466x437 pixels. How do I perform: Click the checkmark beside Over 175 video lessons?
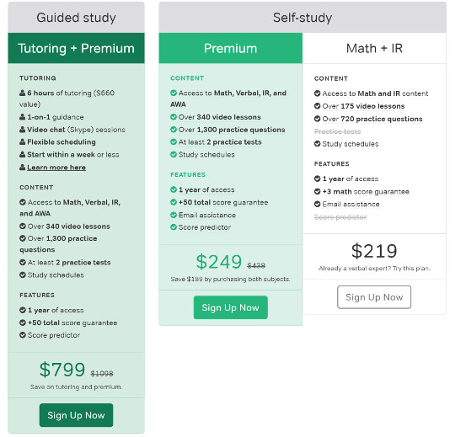tap(317, 106)
